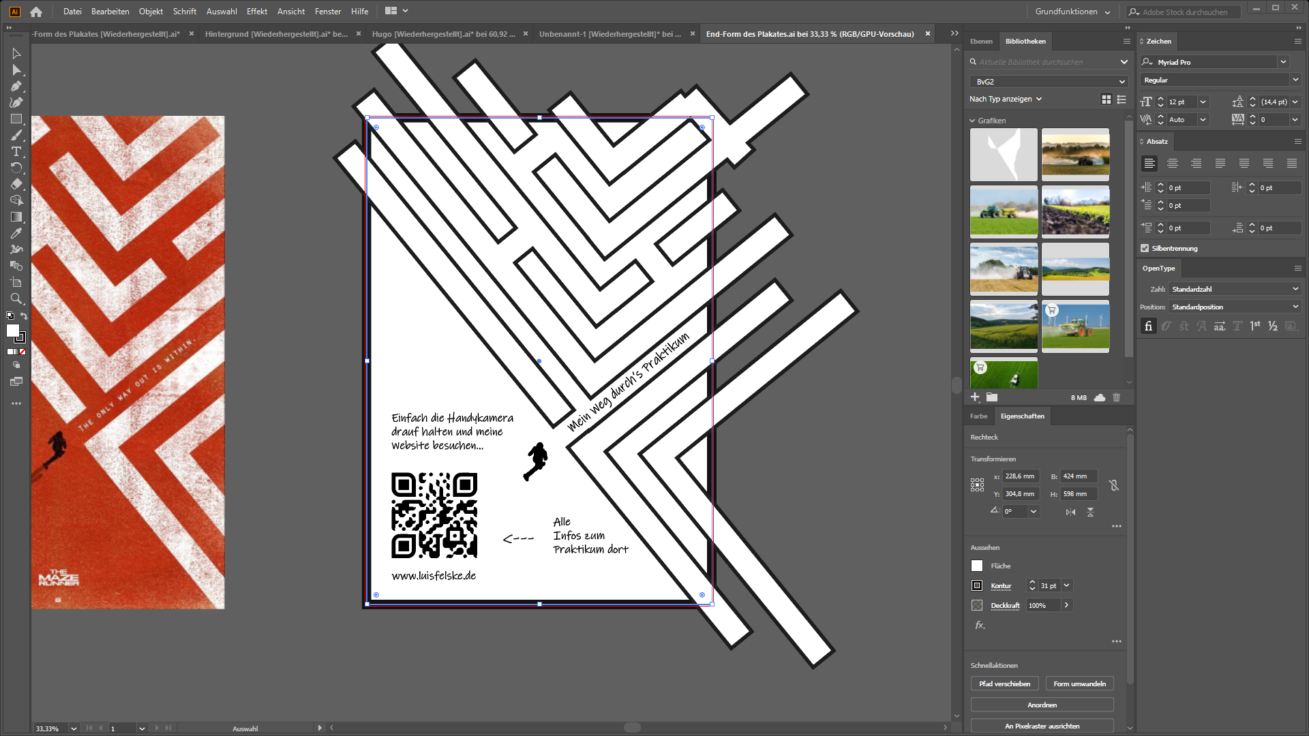1309x736 pixels.
Task: Select the Eyedropper tool
Action: point(16,233)
